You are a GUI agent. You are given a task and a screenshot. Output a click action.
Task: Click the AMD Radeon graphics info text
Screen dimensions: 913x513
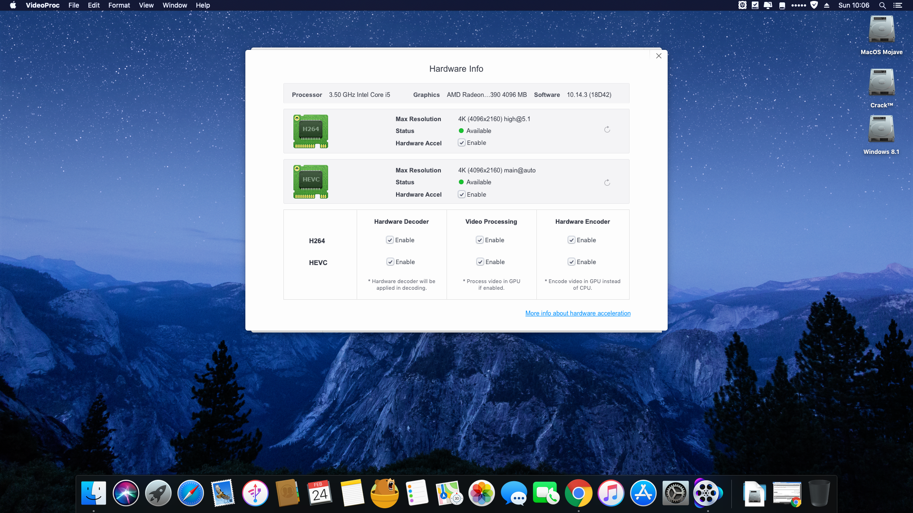click(487, 95)
